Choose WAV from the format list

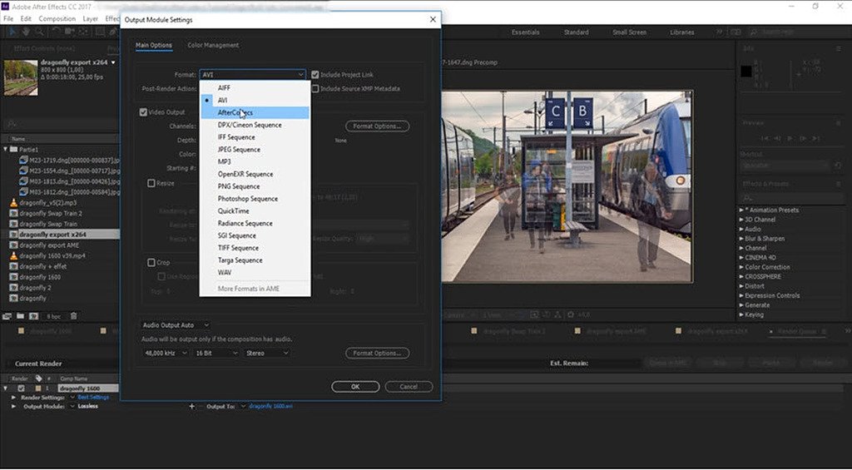point(255,272)
